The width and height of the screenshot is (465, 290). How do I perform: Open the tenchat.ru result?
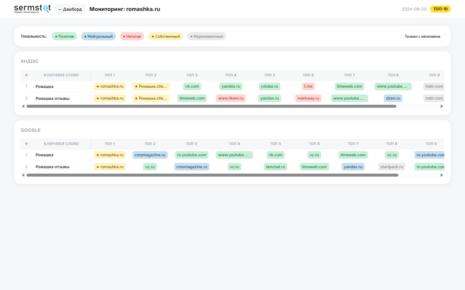point(275,167)
